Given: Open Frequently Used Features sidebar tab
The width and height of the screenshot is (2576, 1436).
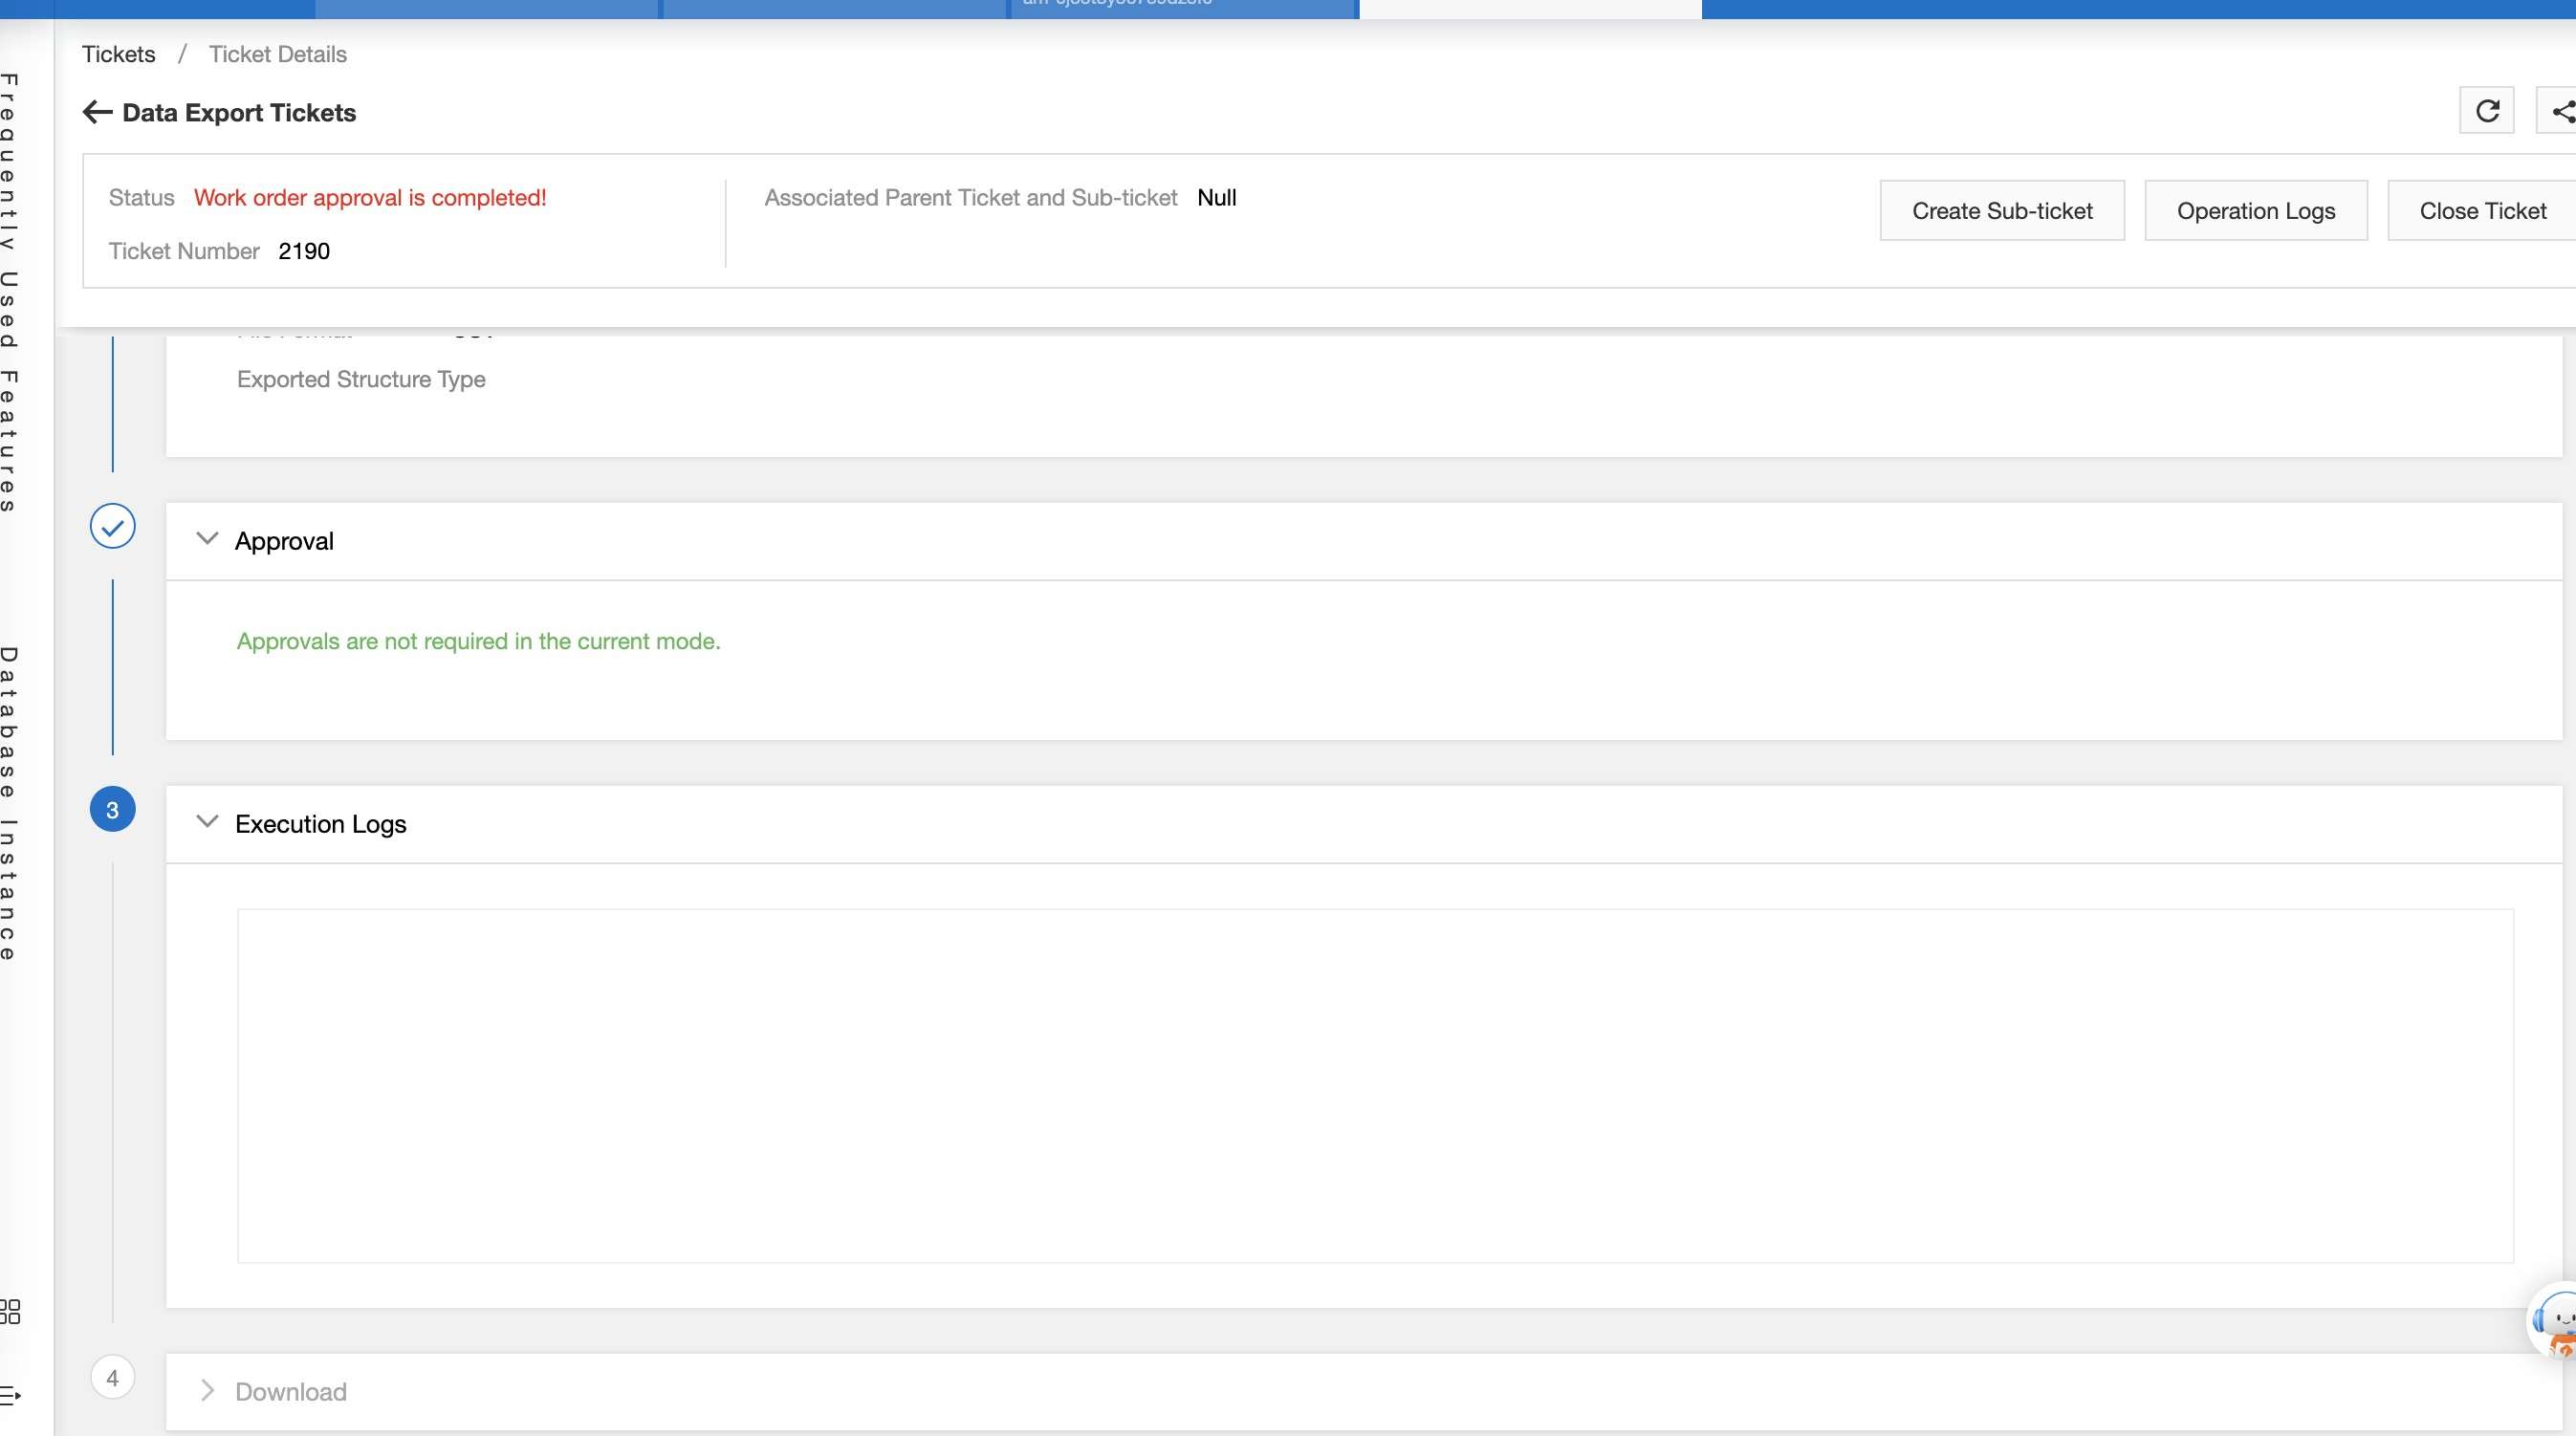Looking at the screenshot, I should [9, 293].
